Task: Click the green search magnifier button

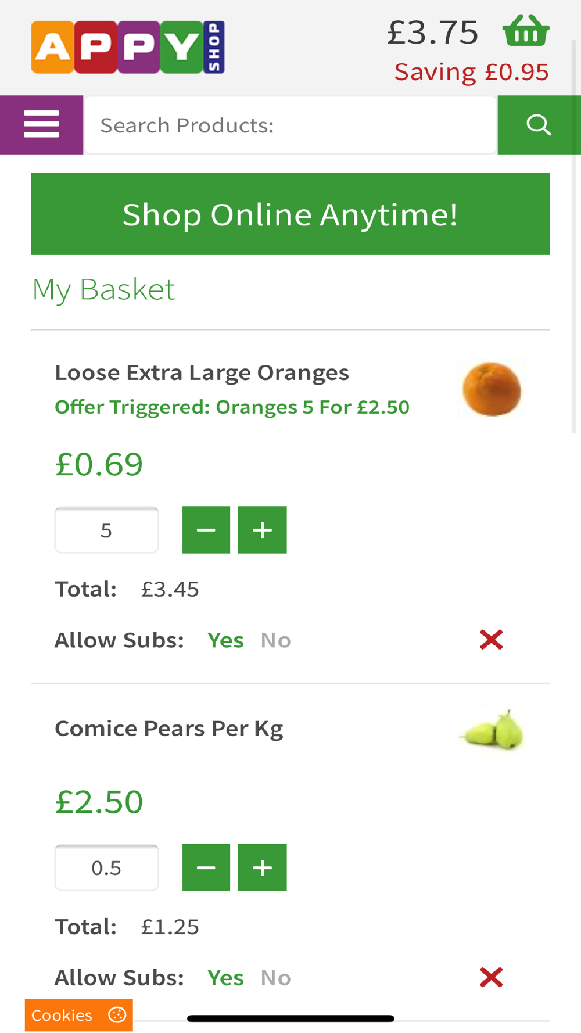Action: click(539, 124)
